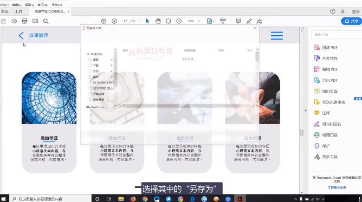The width and height of the screenshot is (362, 202).
Task: Click the add comment bubble icon
Action: click(x=238, y=21)
